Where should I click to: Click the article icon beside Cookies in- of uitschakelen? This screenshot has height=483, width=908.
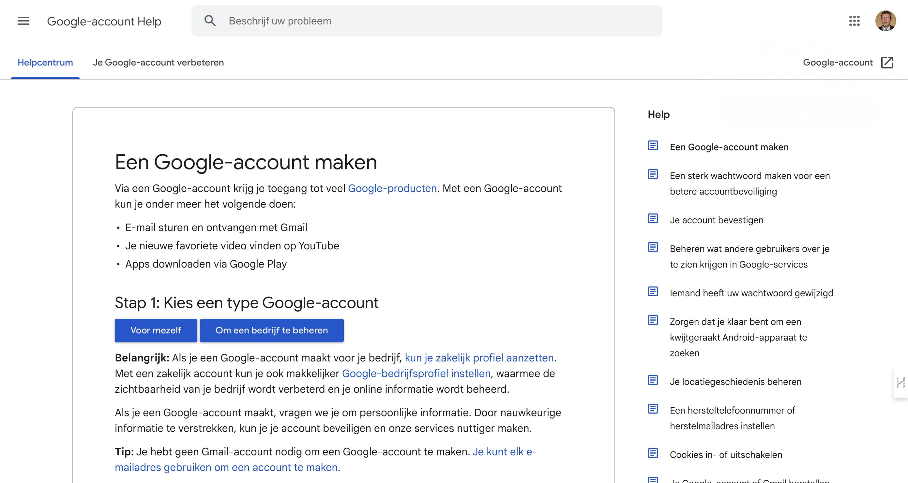pyautogui.click(x=654, y=453)
